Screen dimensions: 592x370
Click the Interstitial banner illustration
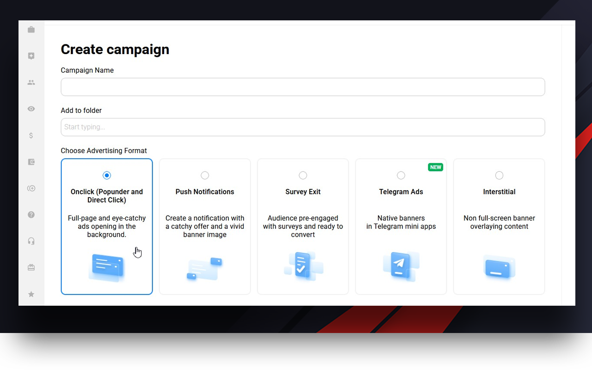tap(499, 267)
